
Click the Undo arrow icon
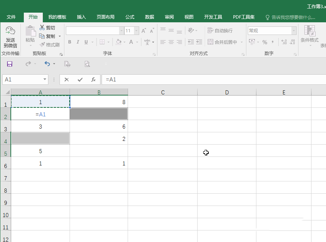point(47,64)
